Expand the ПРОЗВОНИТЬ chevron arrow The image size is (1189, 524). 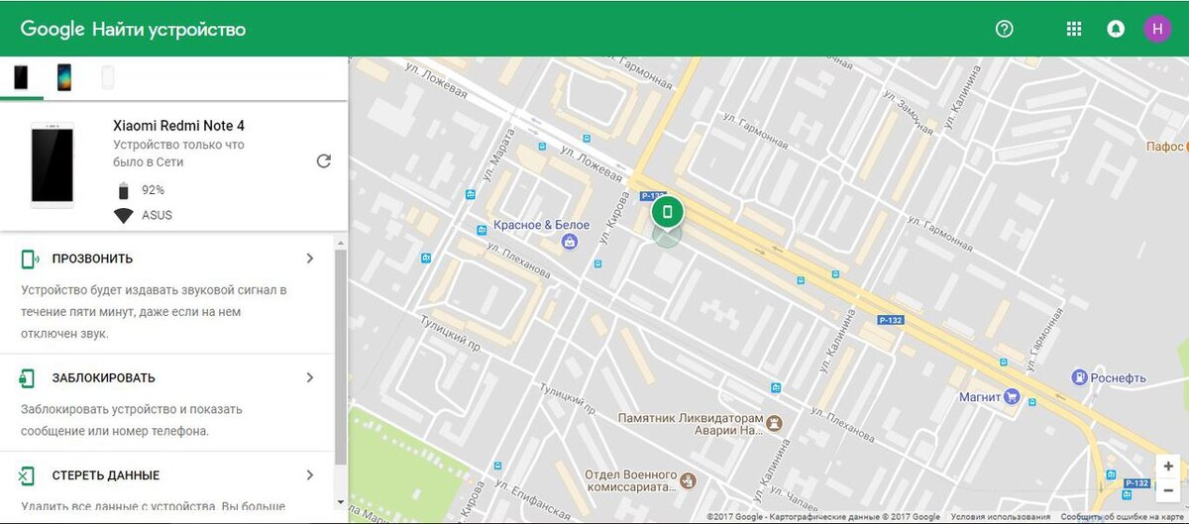(310, 259)
